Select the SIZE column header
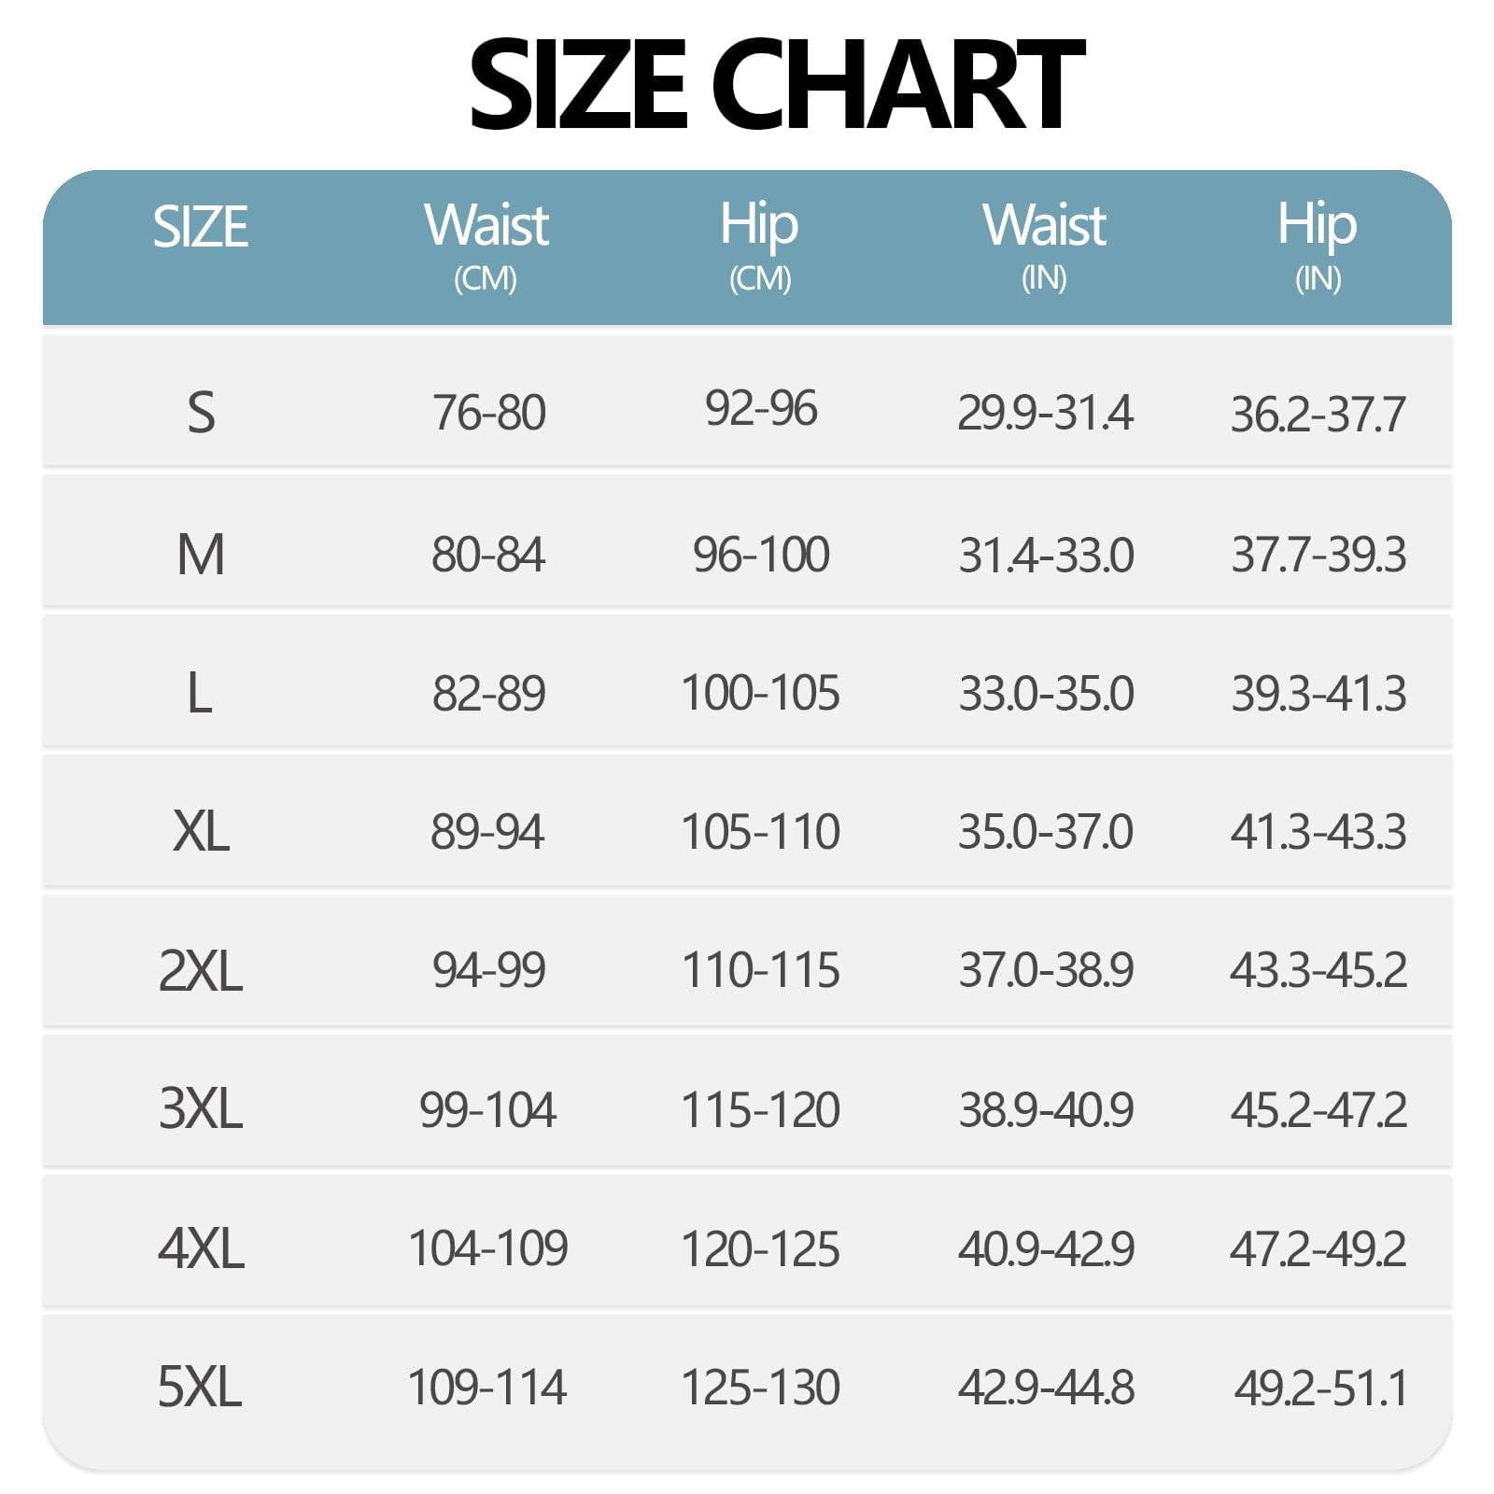 coord(201,227)
